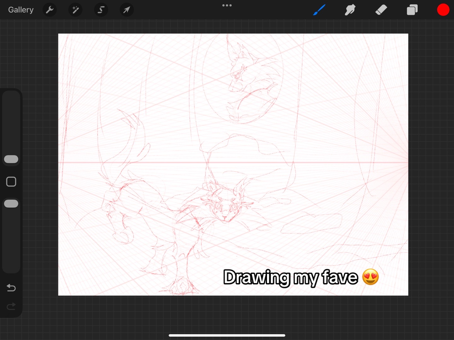
Task: Return to the Gallery
Action: pyautogui.click(x=21, y=10)
